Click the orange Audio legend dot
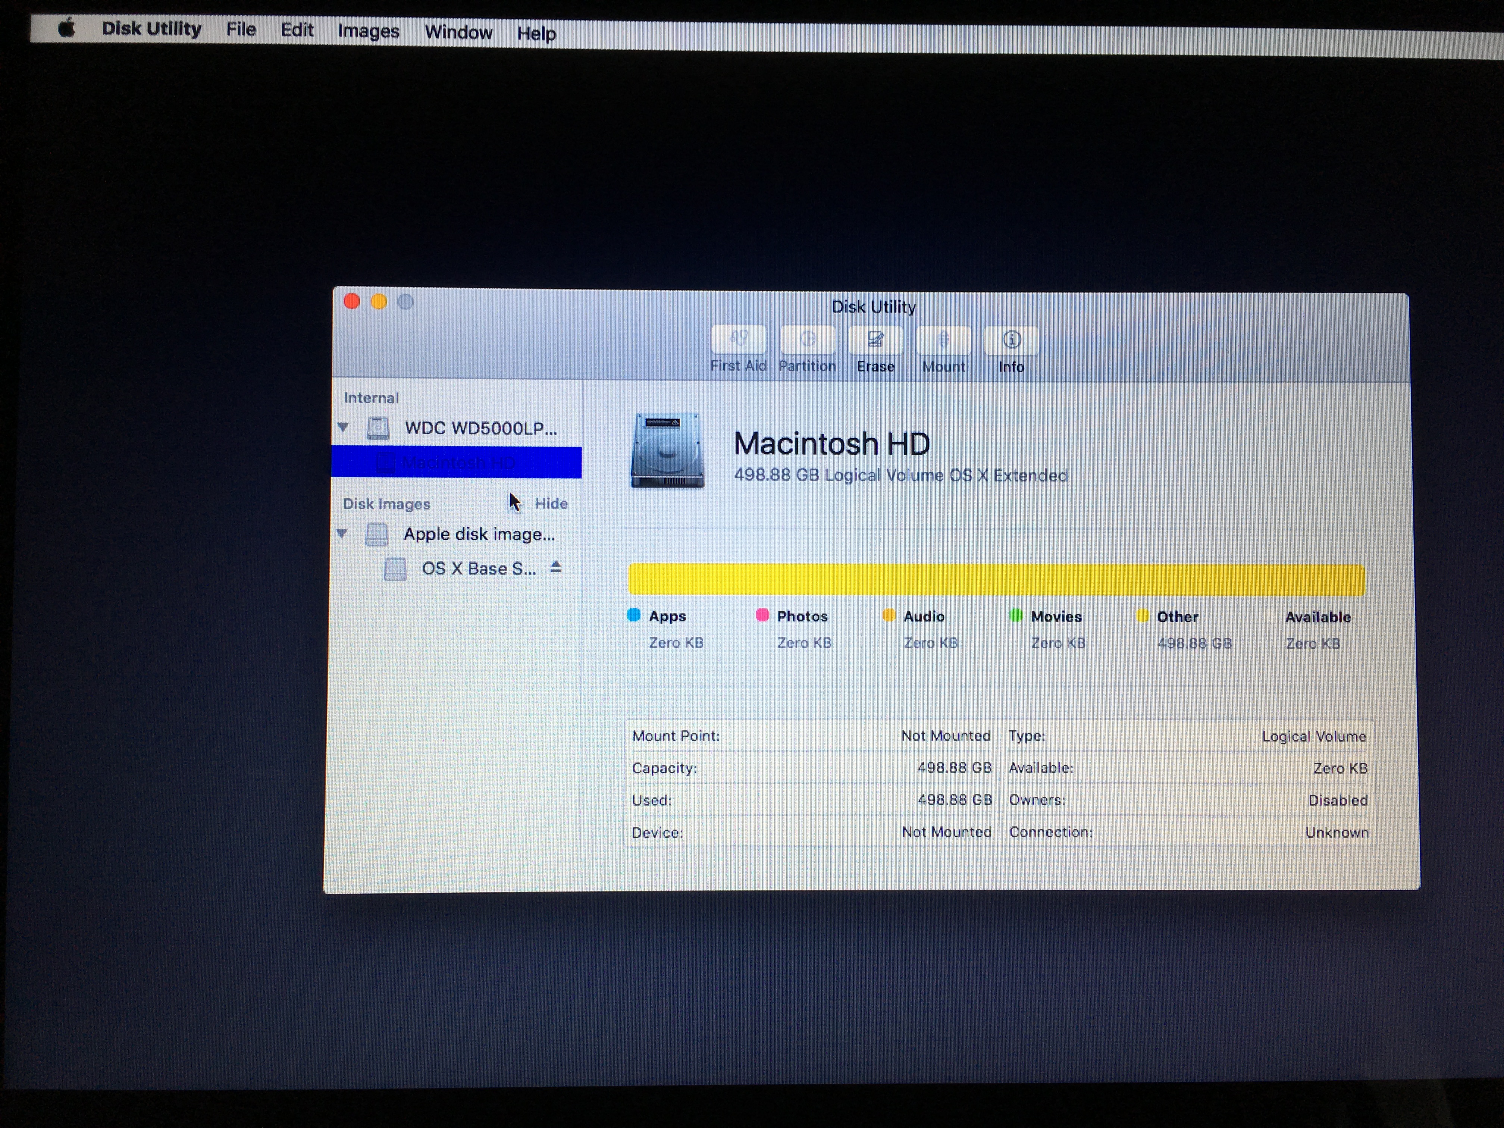The height and width of the screenshot is (1128, 1504). [x=889, y=615]
